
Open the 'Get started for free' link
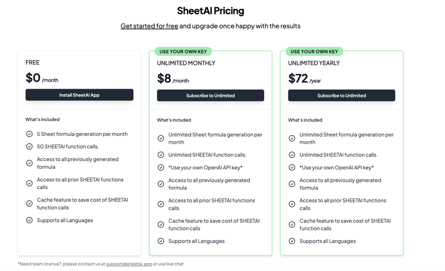tap(149, 26)
